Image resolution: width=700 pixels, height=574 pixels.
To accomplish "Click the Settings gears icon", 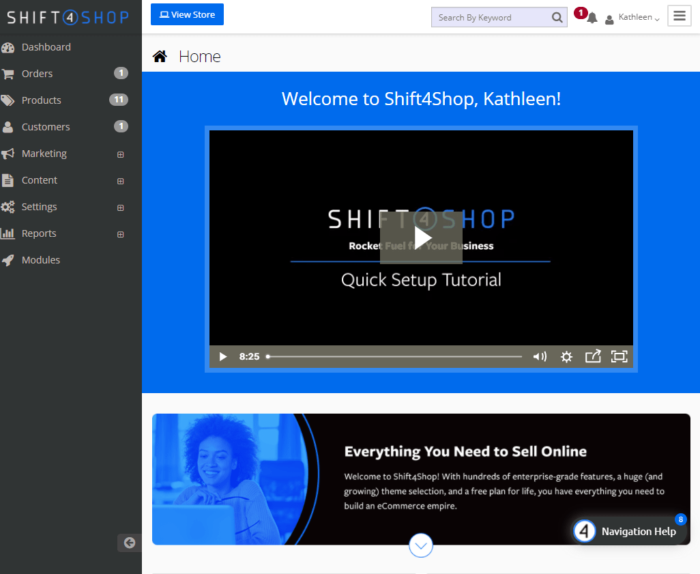I will coord(8,207).
